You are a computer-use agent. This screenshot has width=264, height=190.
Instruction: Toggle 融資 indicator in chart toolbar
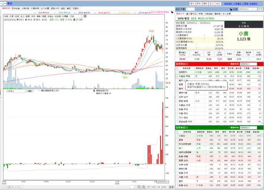point(28,16)
